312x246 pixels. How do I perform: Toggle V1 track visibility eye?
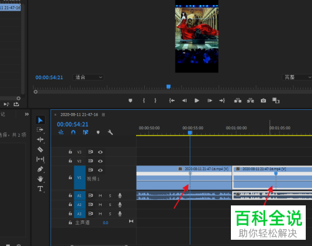coord(100,170)
